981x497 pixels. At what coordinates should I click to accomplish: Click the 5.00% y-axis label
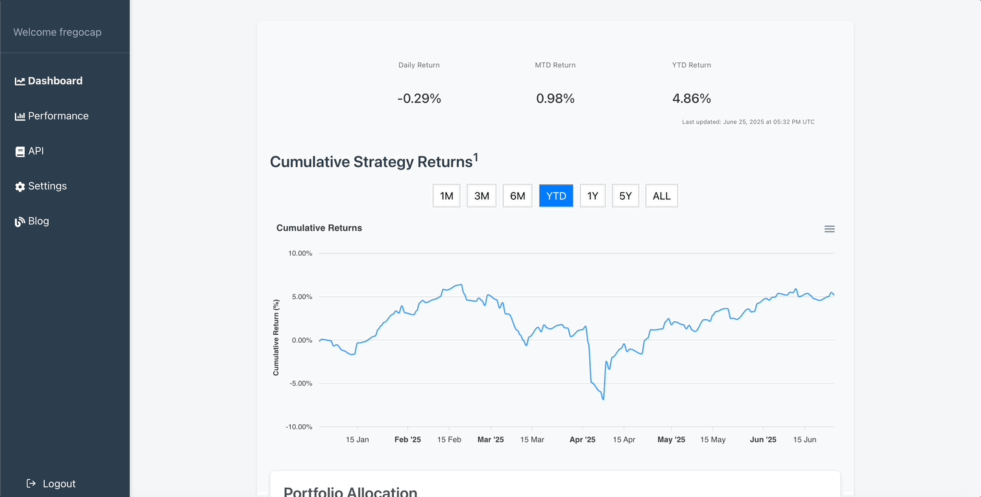(302, 297)
